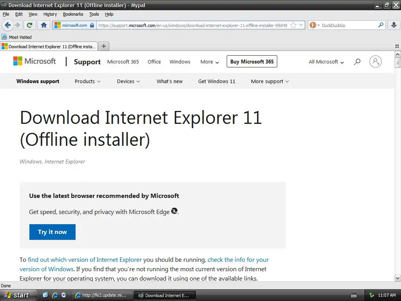The width and height of the screenshot is (401, 301).
Task: Open the History menu
Action: (x=50, y=14)
